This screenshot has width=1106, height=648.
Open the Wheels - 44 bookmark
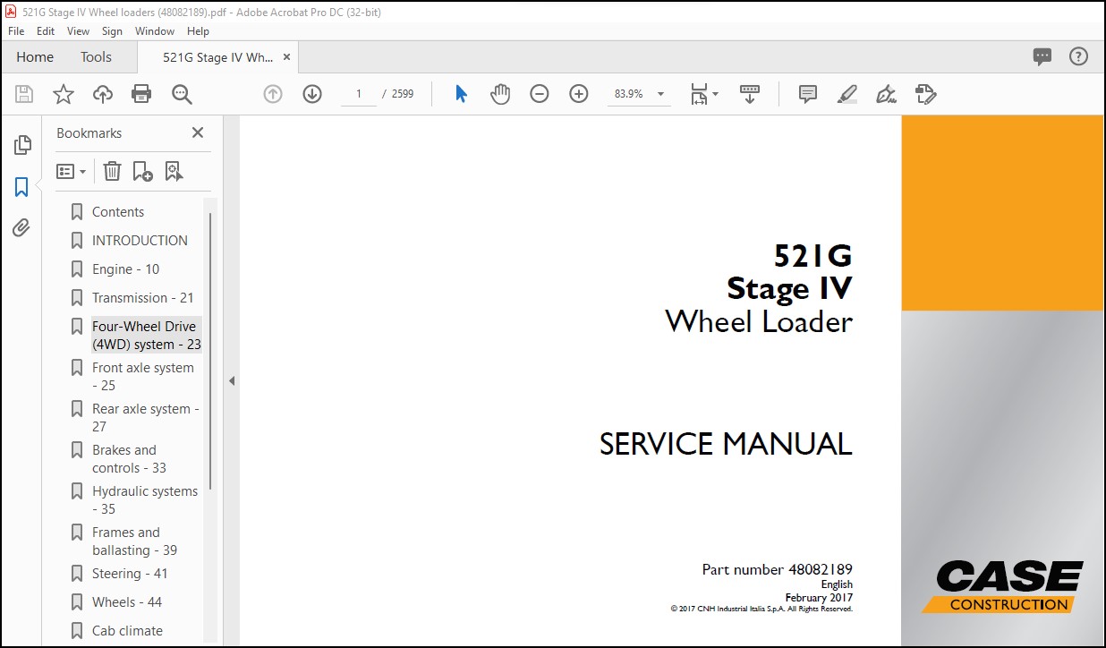pos(127,602)
